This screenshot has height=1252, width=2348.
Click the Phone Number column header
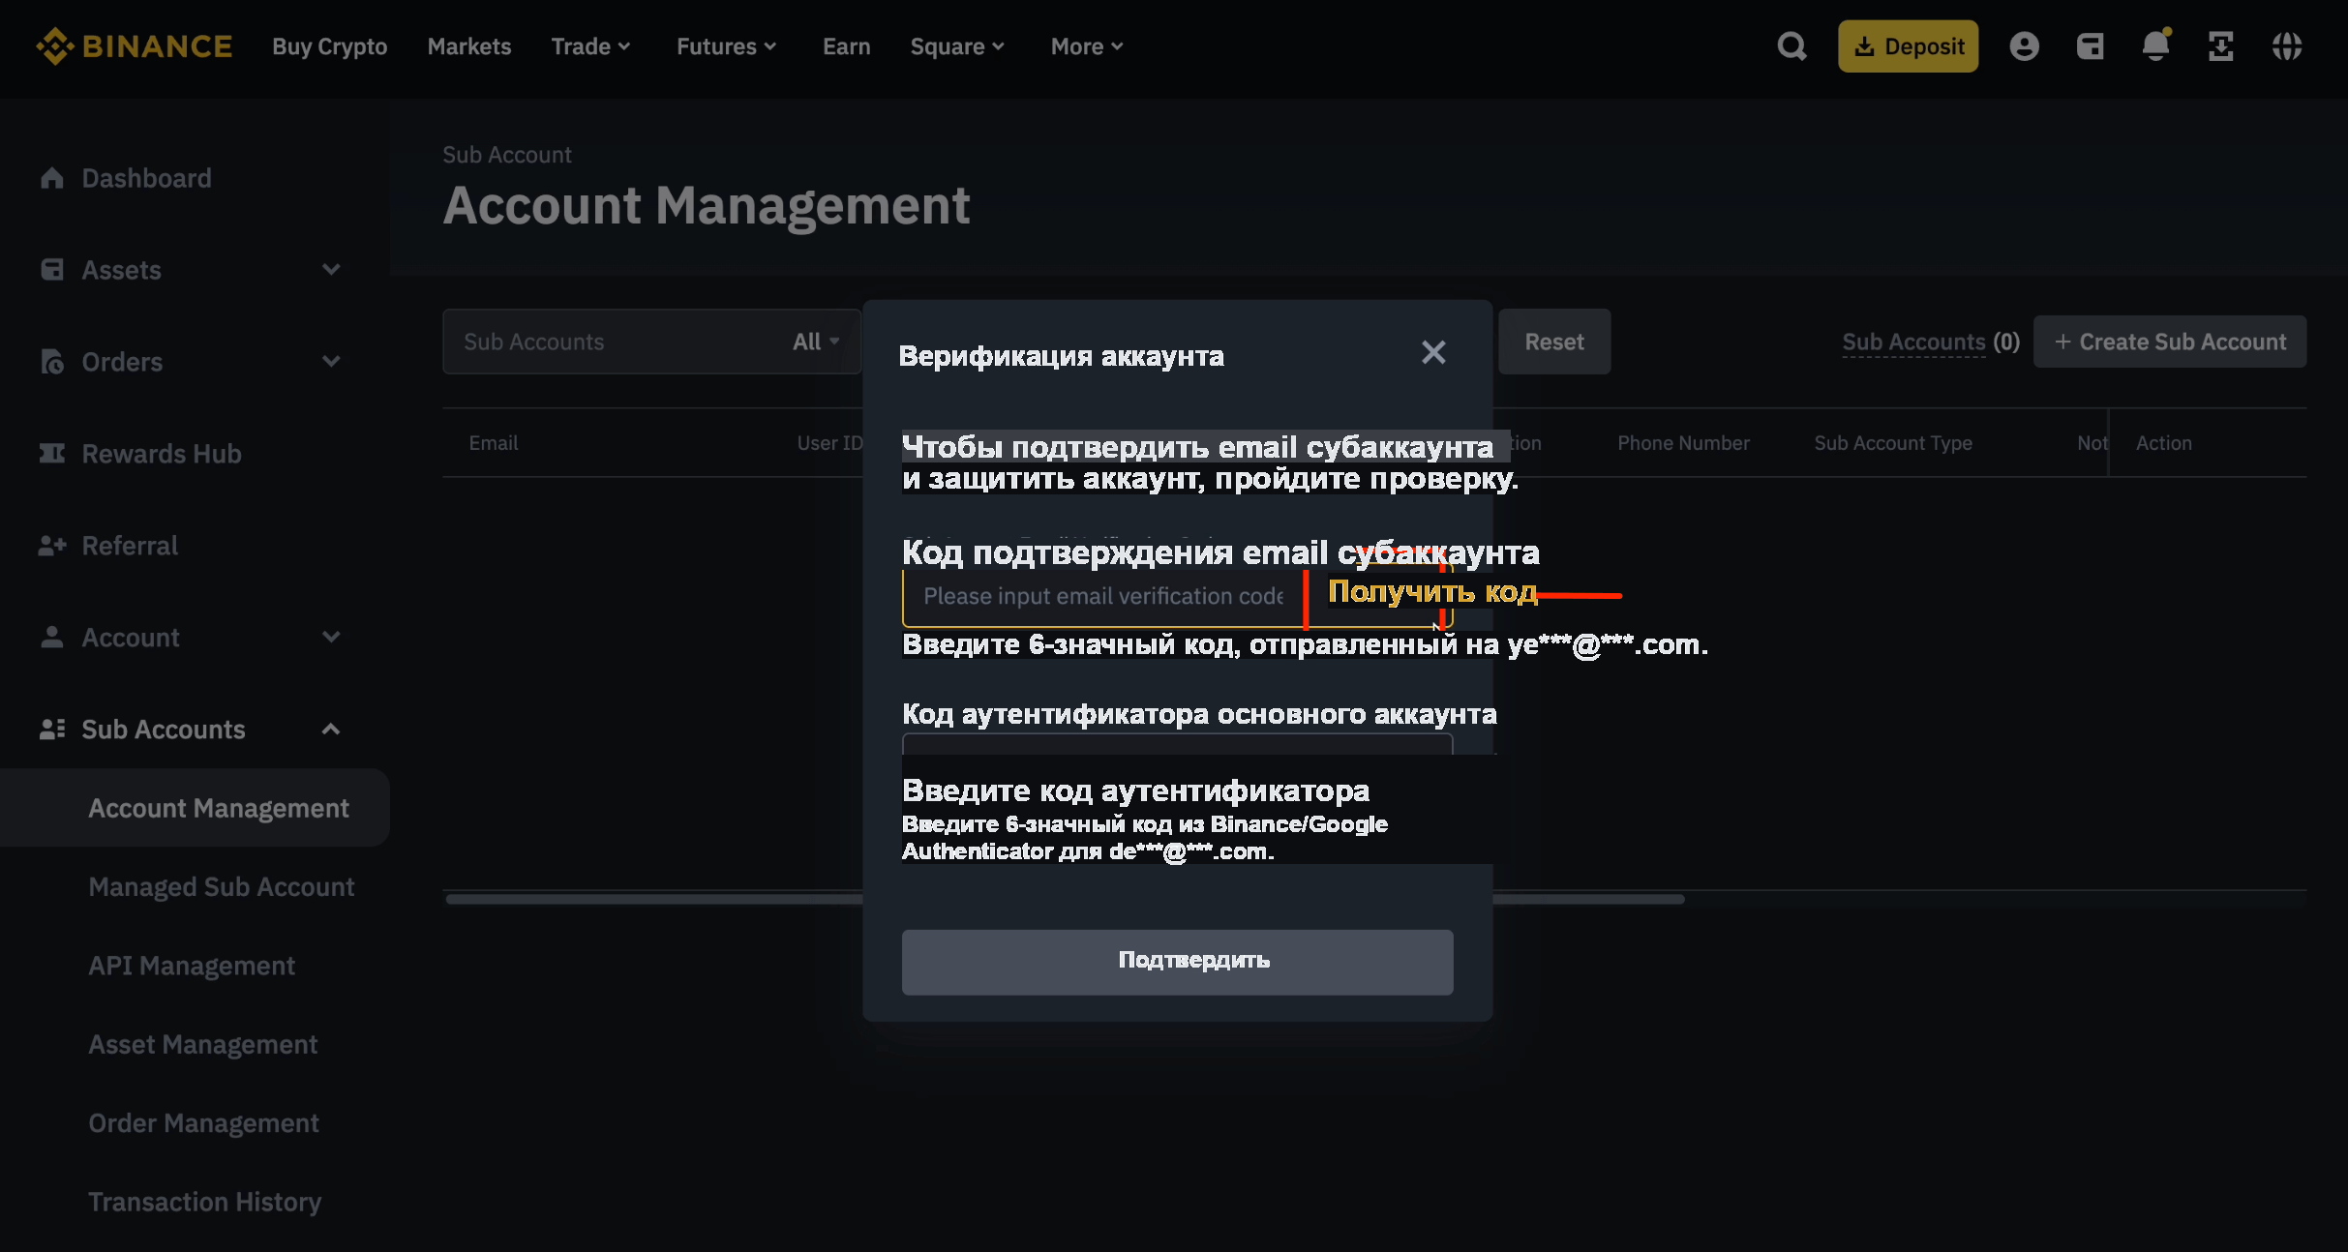pyautogui.click(x=1683, y=443)
